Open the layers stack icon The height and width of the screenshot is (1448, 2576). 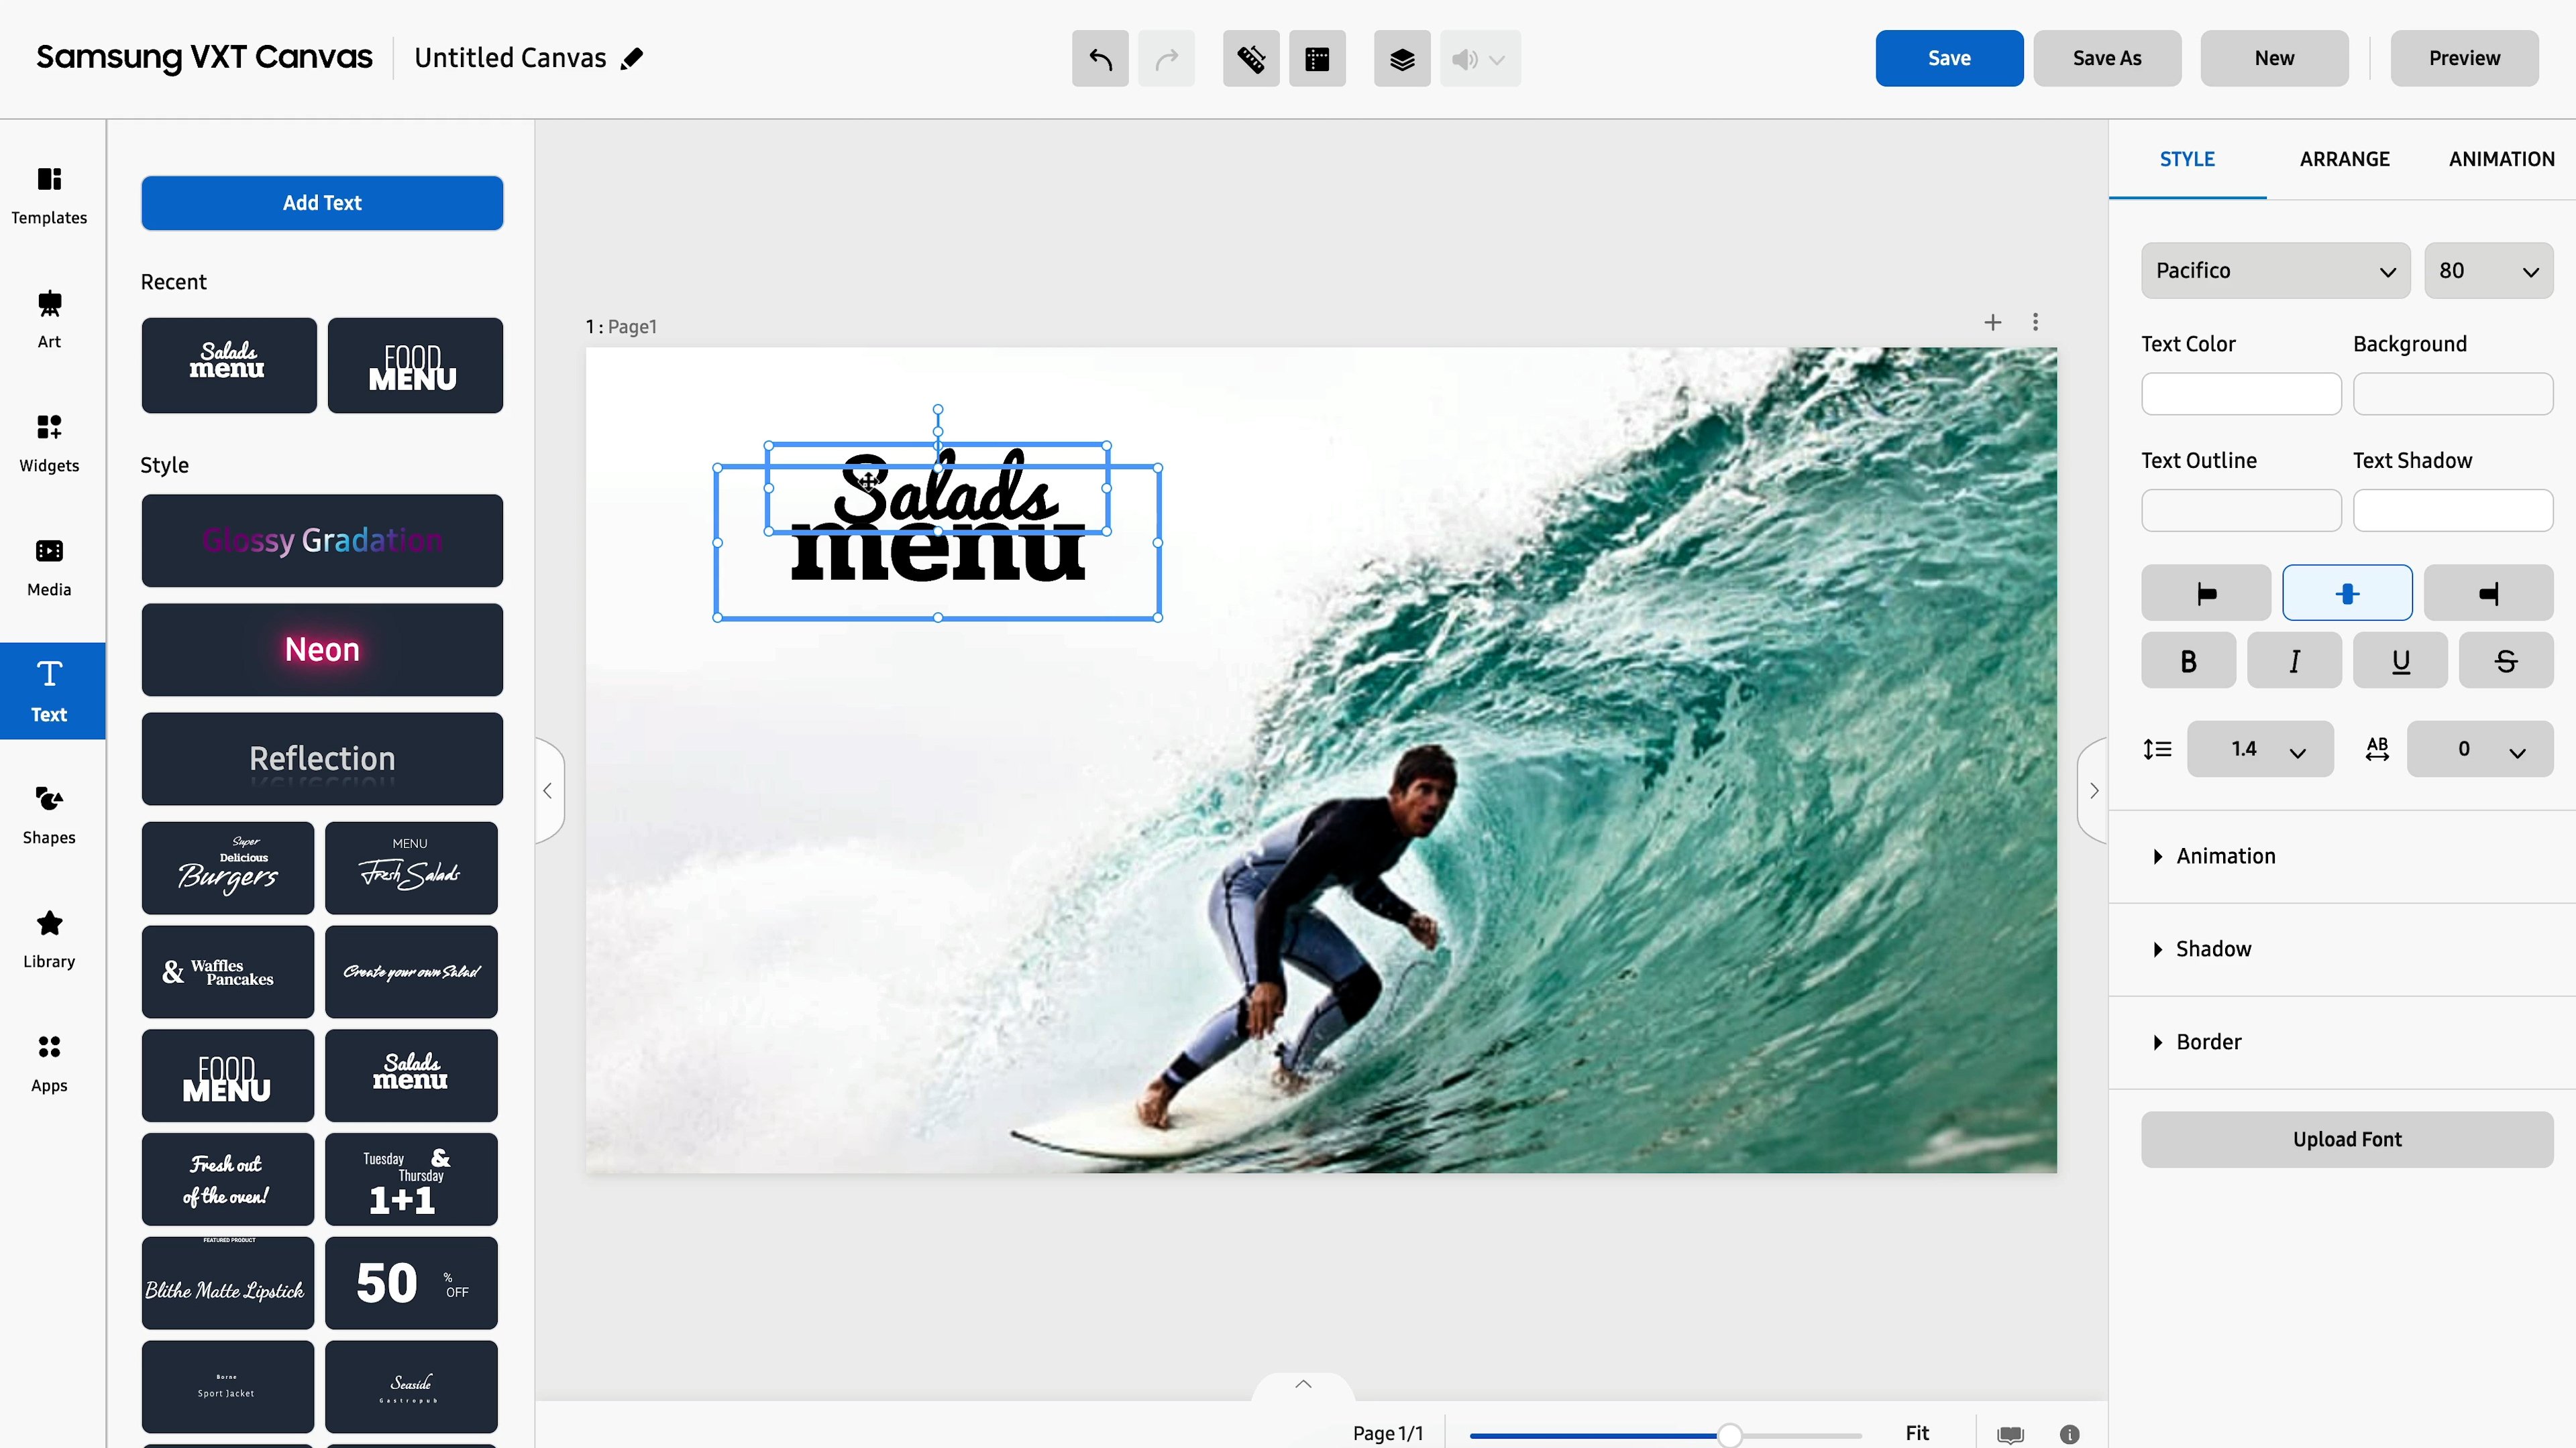click(1401, 59)
